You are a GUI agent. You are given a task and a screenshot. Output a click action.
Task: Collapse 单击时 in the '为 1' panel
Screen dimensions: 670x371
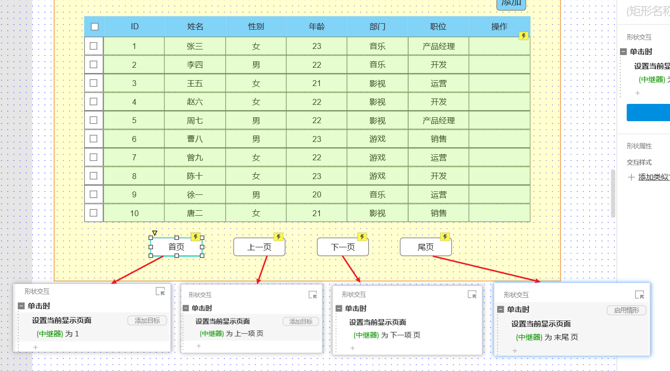pos(21,306)
